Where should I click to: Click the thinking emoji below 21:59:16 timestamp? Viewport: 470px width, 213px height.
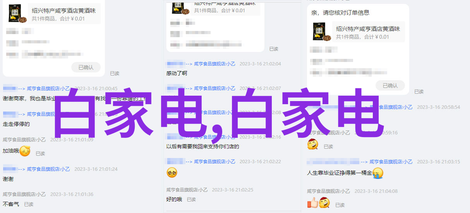point(312,144)
